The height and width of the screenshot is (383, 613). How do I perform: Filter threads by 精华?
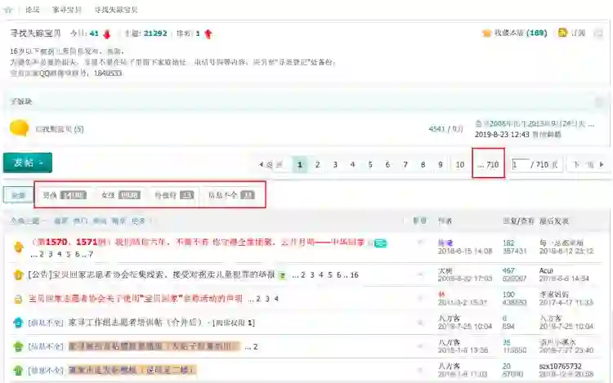click(x=119, y=221)
